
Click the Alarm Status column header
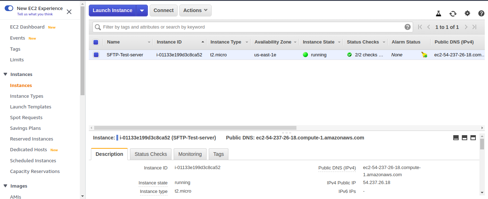406,42
